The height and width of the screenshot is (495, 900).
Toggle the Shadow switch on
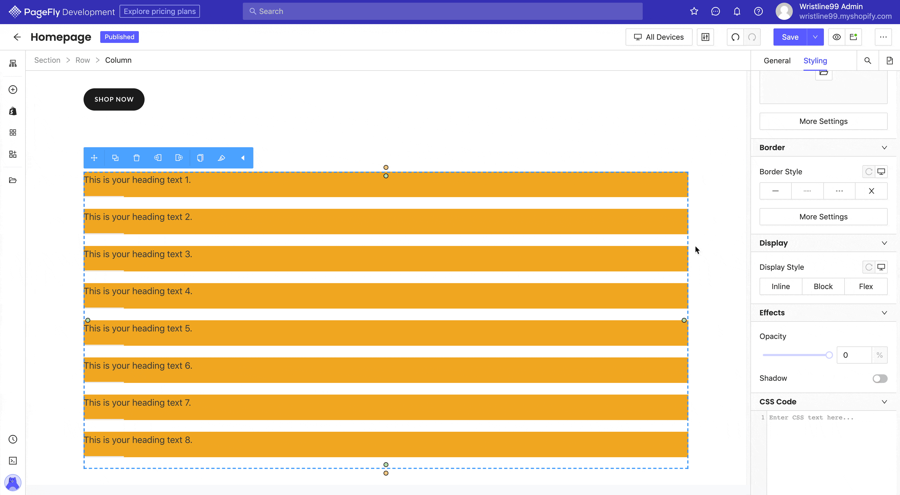coord(880,379)
